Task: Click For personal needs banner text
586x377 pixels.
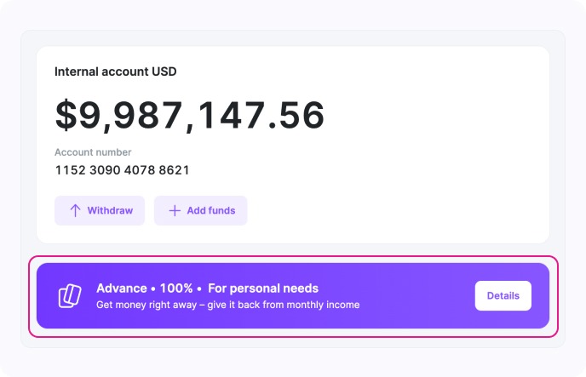Action: click(262, 288)
